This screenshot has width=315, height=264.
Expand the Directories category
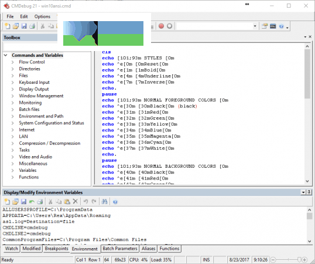(x=12, y=69)
